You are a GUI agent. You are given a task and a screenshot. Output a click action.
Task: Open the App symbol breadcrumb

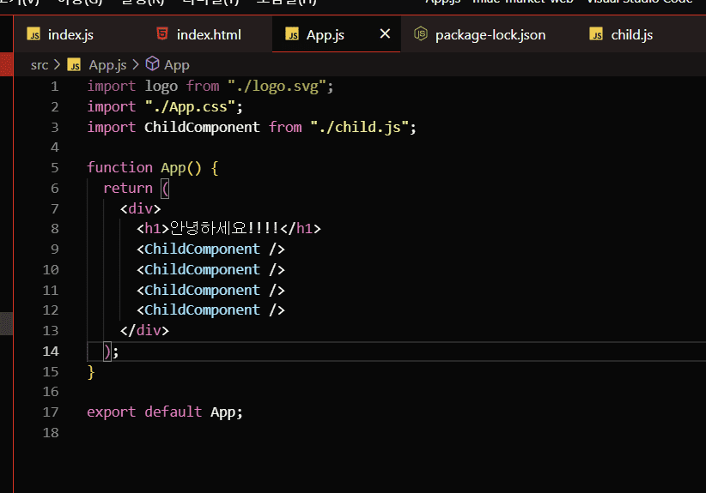(177, 65)
